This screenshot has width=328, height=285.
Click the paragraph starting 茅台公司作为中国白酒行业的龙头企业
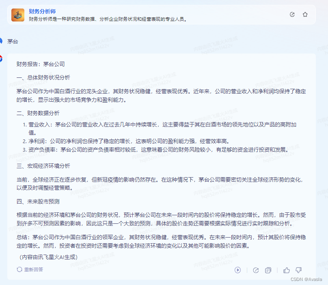(161, 96)
